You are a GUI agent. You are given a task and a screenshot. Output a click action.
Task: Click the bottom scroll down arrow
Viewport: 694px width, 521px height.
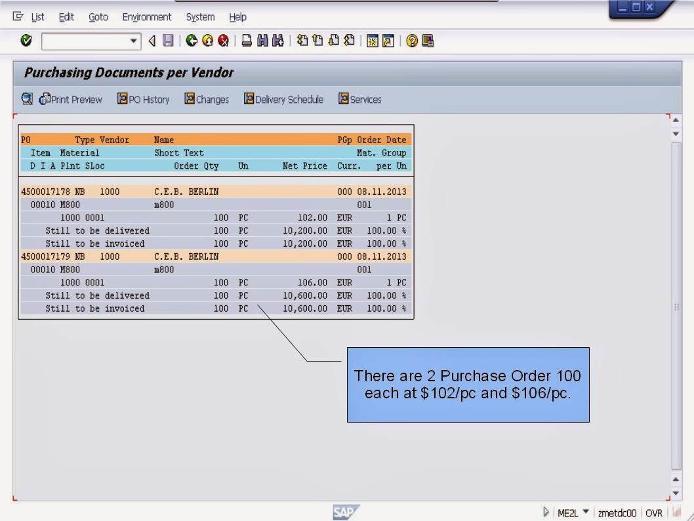(676, 493)
